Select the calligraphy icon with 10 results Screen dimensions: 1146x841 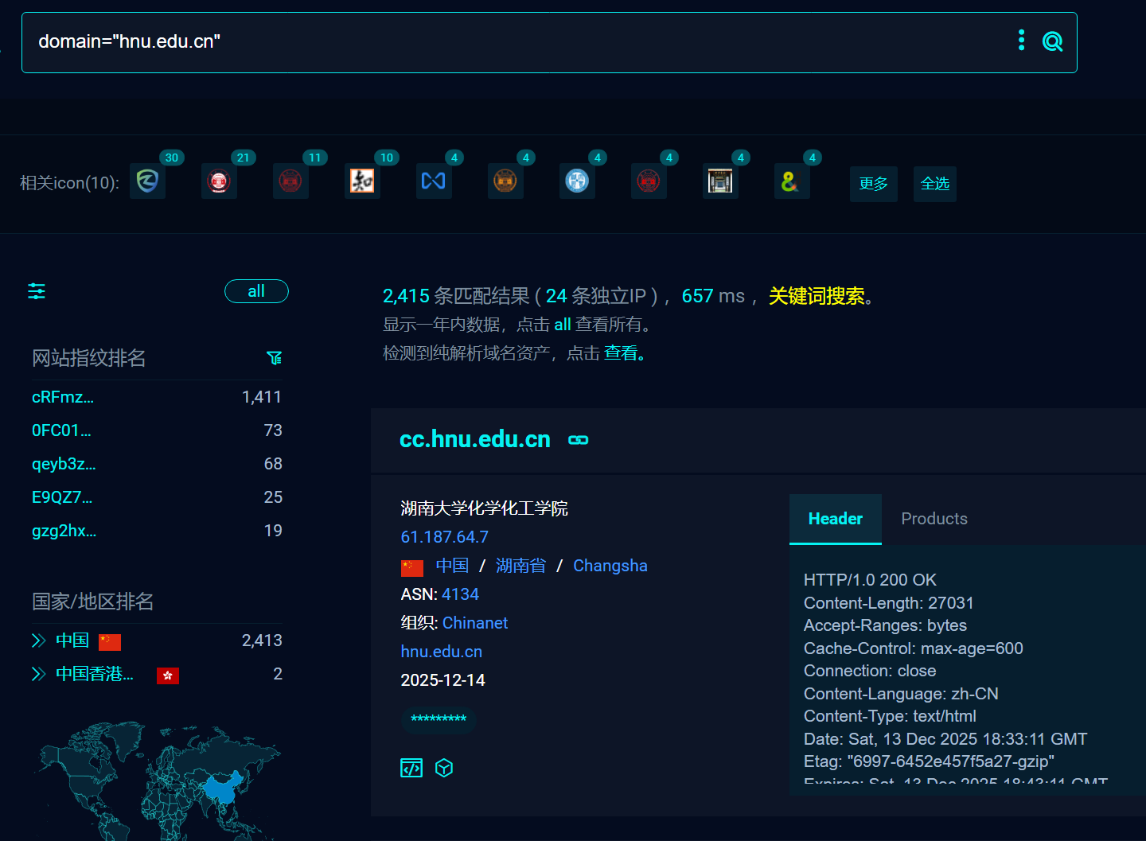[362, 181]
